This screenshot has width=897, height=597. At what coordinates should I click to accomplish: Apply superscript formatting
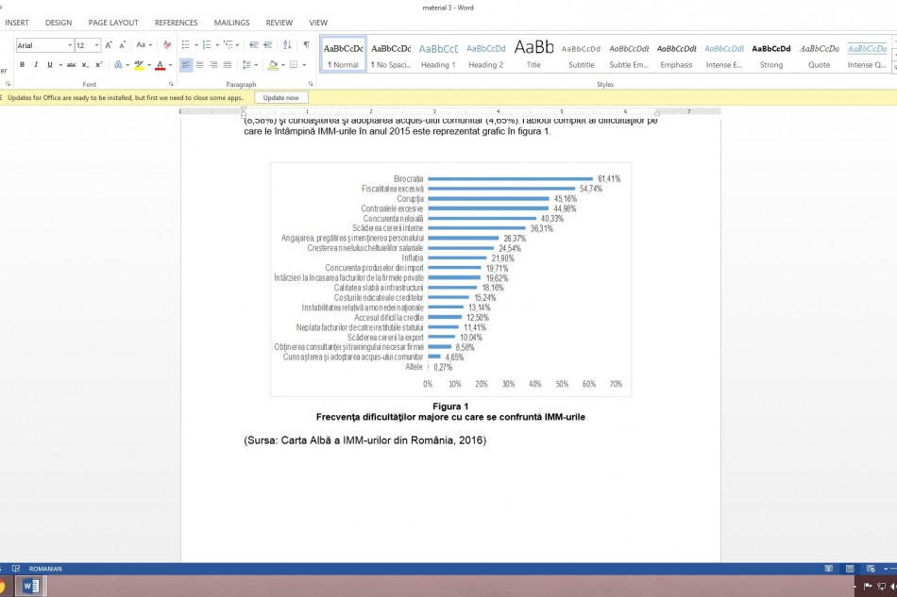tap(99, 65)
